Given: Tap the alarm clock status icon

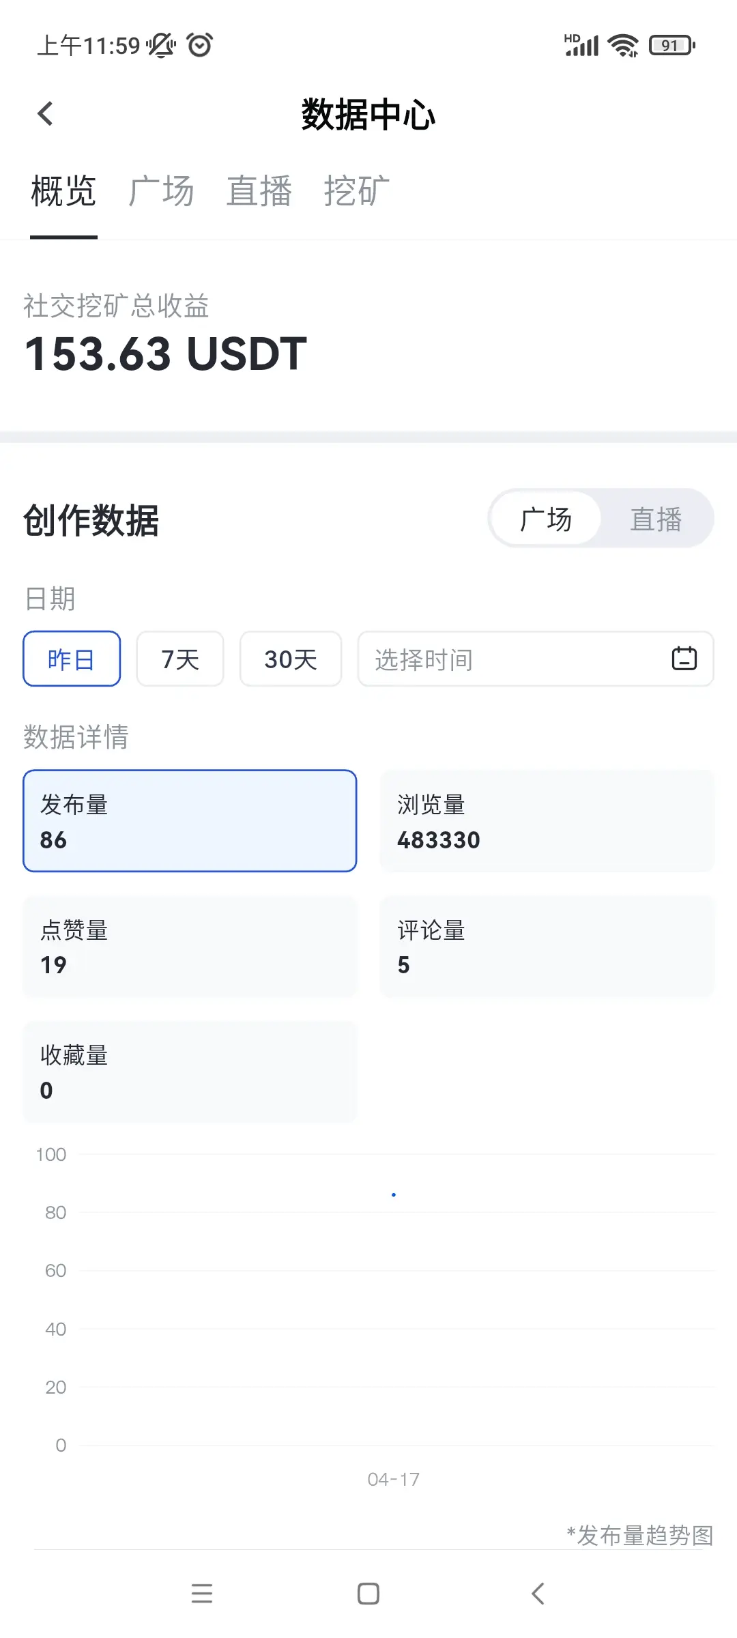Looking at the screenshot, I should point(200,46).
